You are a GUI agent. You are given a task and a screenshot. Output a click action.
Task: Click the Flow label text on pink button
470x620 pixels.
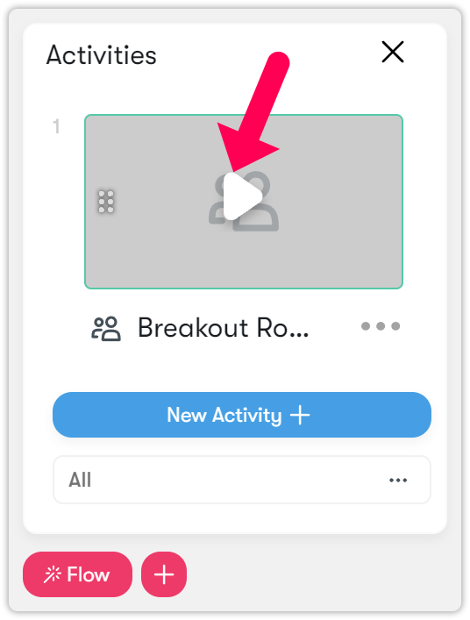(x=89, y=574)
